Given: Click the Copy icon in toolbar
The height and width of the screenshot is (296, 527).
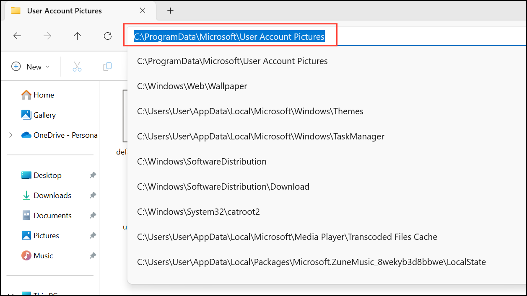Looking at the screenshot, I should click(107, 67).
